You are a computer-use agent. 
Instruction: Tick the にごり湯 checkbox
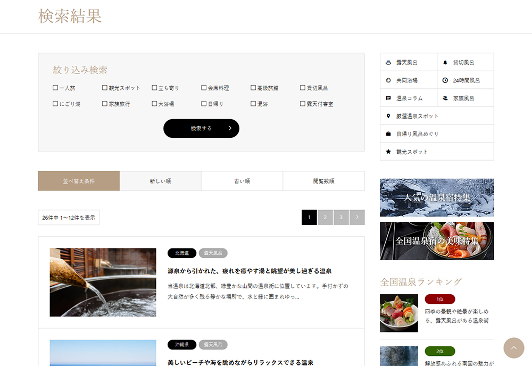point(55,104)
